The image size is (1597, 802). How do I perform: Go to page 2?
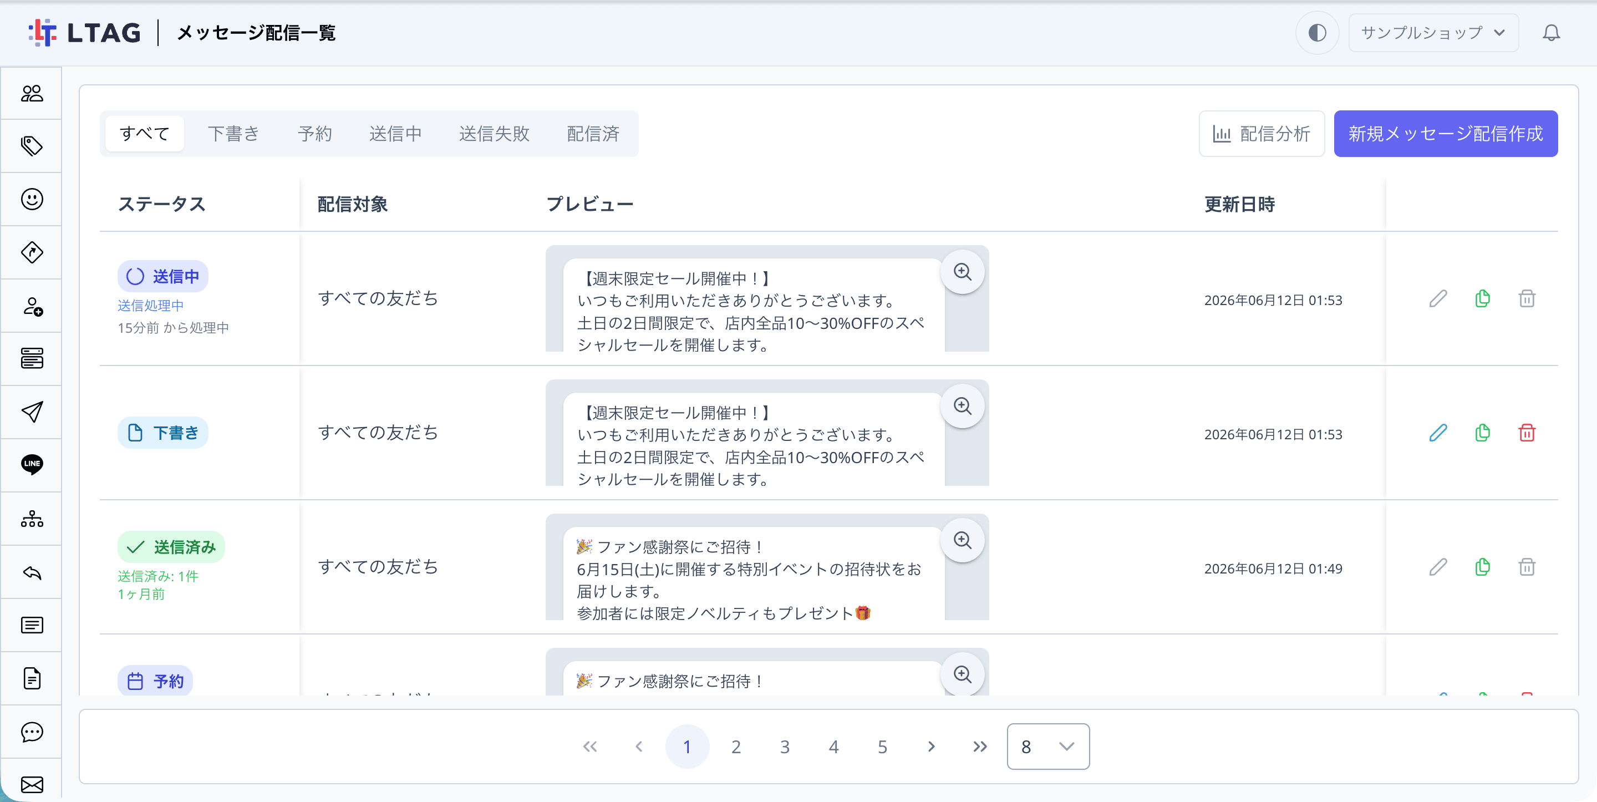pyautogui.click(x=736, y=747)
